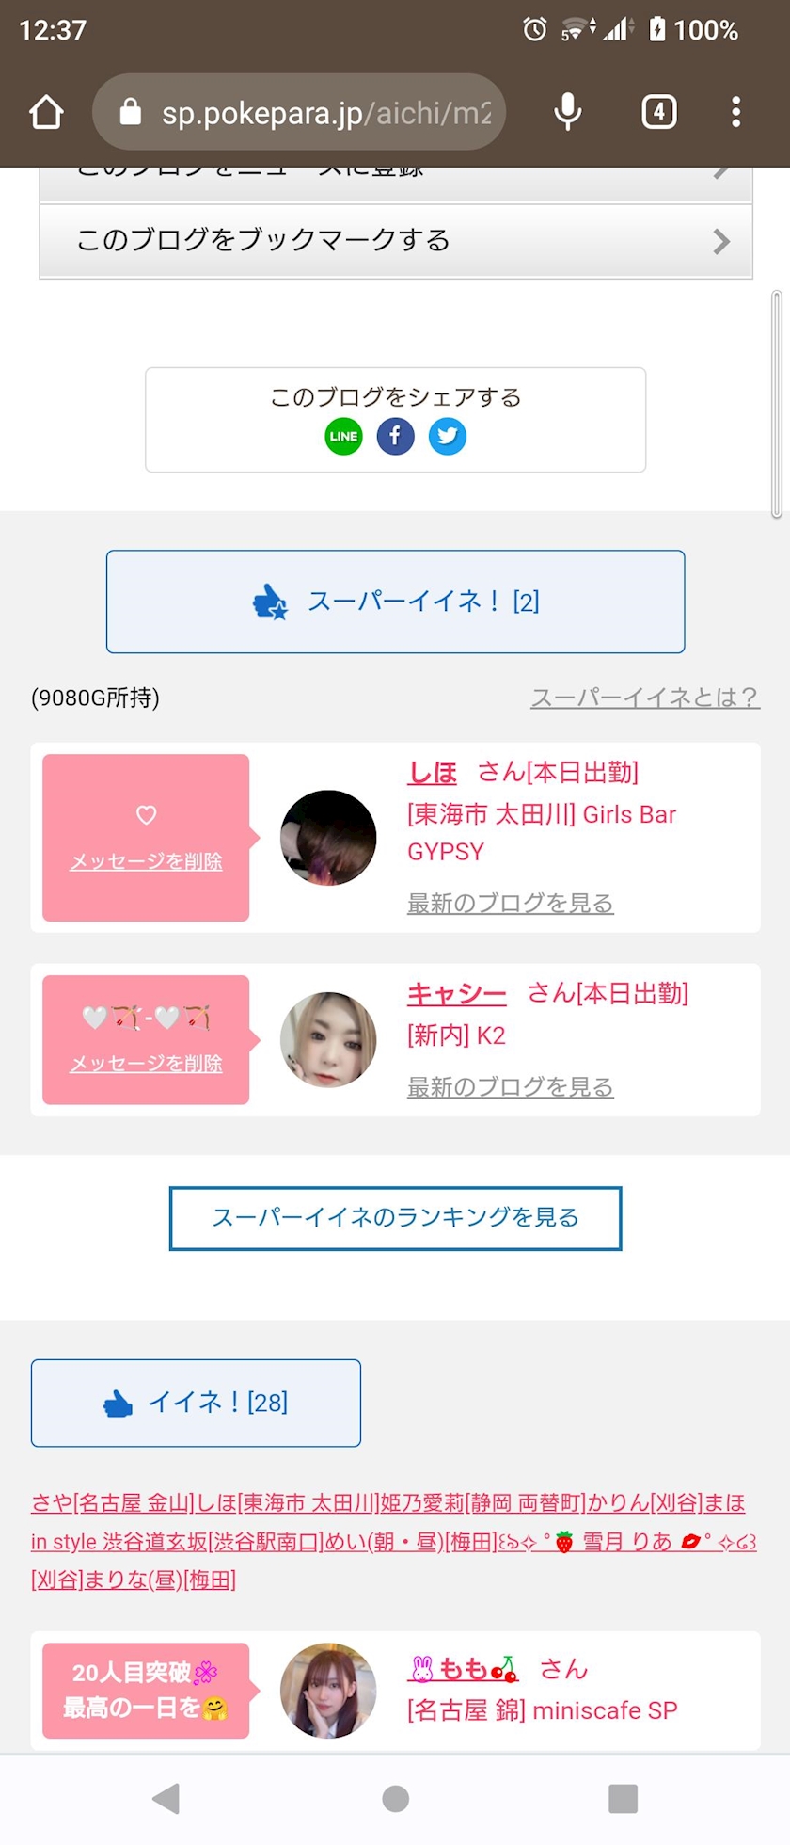Click the イイネ！[28] button

196,1403
